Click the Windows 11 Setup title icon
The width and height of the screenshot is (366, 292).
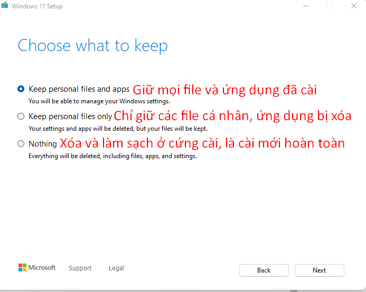4,5
